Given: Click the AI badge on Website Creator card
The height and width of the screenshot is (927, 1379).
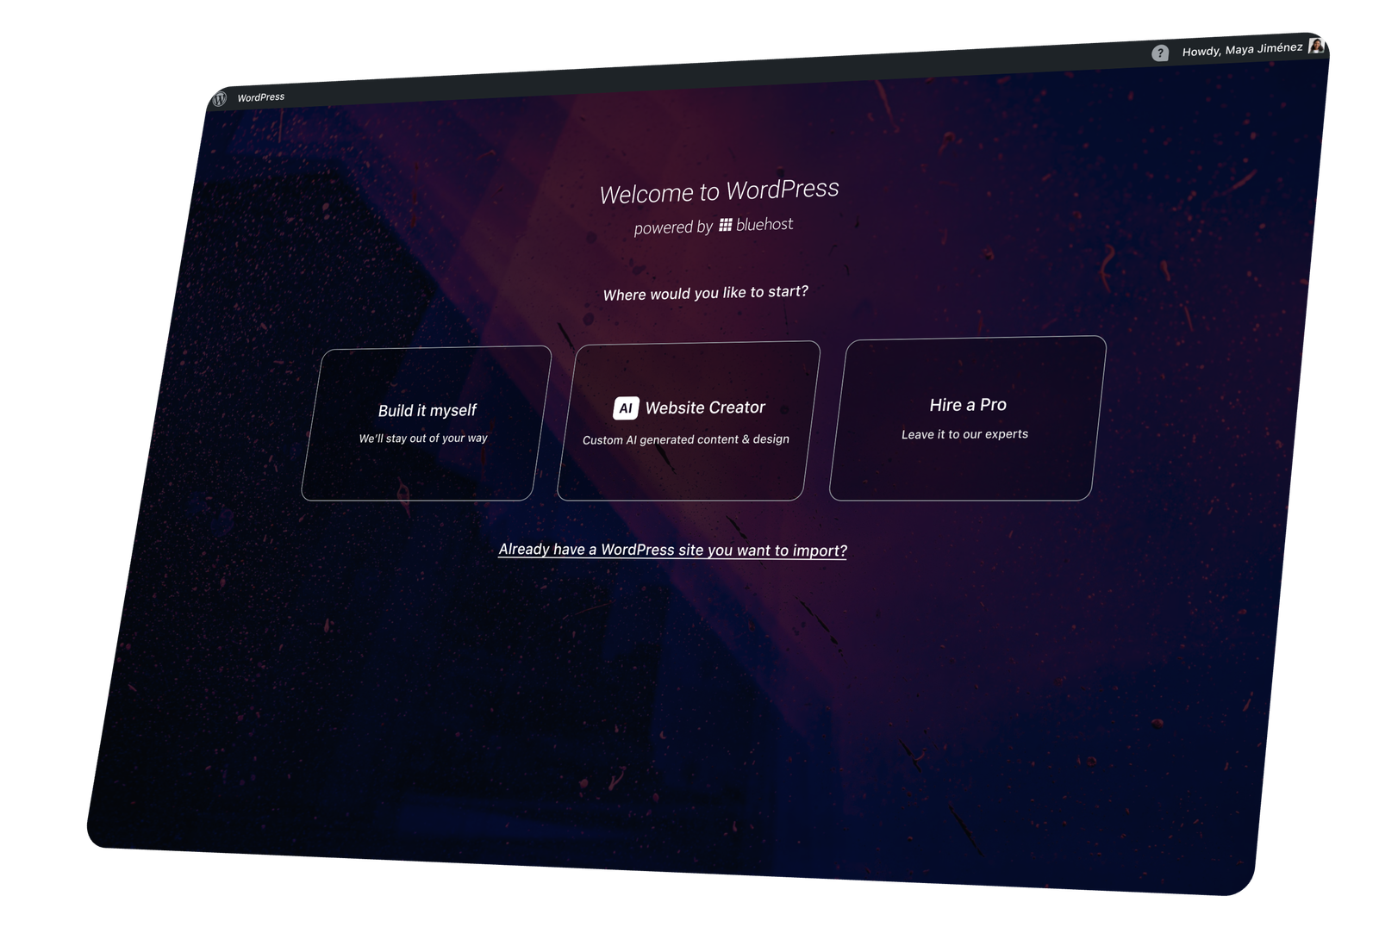Looking at the screenshot, I should point(625,408).
